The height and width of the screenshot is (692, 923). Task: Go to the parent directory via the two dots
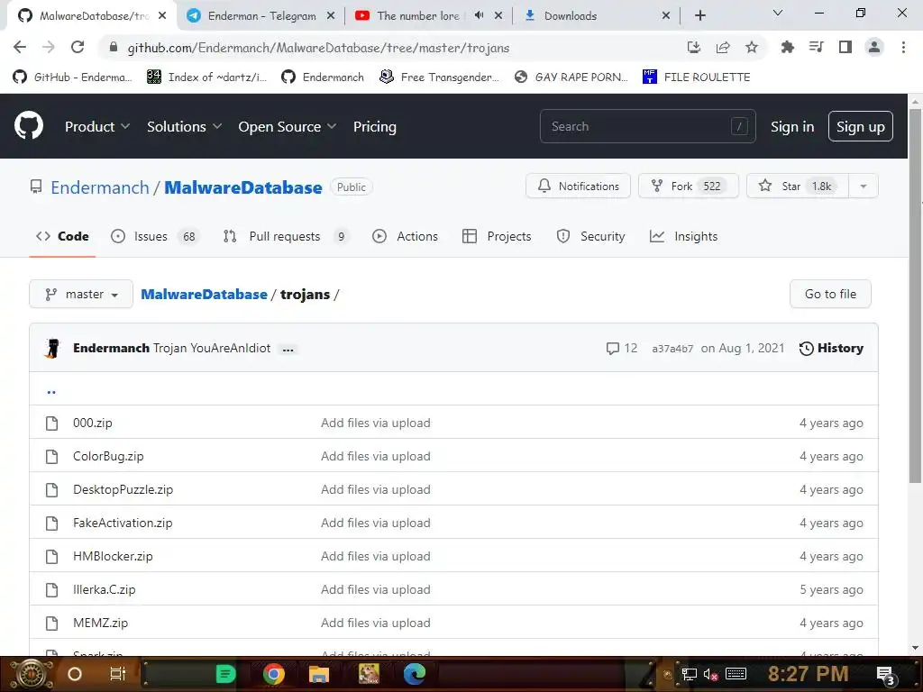51,391
